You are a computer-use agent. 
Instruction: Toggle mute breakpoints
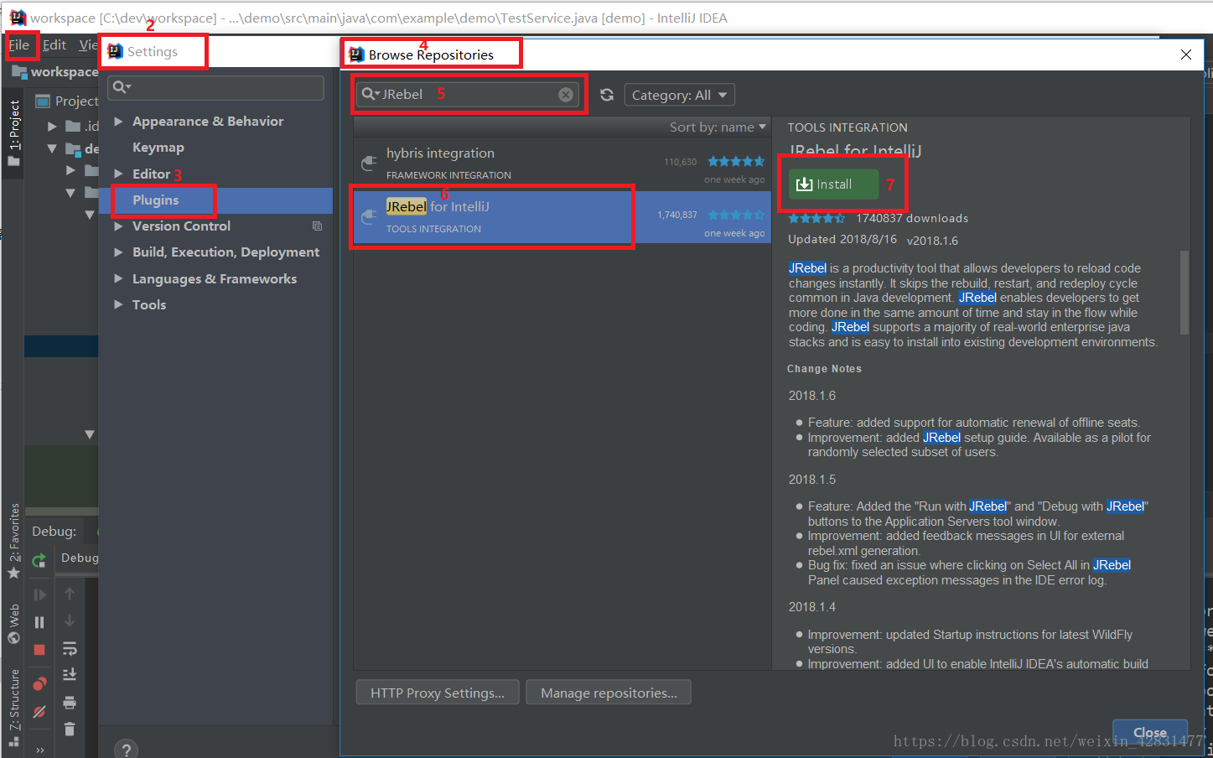pyautogui.click(x=39, y=712)
